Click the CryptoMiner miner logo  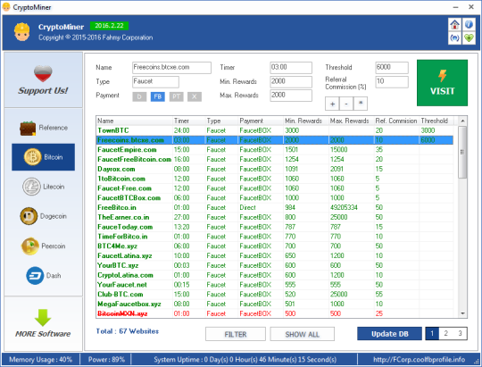(x=21, y=31)
